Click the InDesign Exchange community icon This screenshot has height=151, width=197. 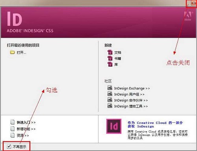[110, 88]
